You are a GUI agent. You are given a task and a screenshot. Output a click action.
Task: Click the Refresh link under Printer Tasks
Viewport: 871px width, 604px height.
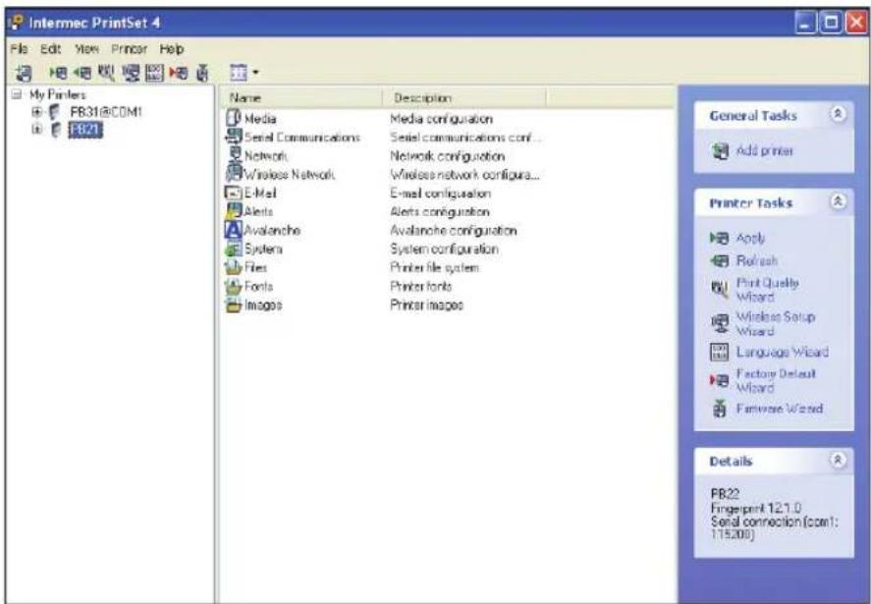coord(756,260)
